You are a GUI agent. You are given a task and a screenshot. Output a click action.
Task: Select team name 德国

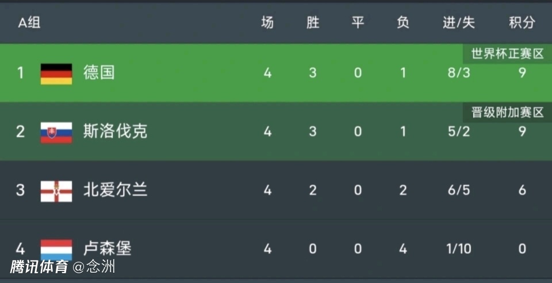point(99,73)
